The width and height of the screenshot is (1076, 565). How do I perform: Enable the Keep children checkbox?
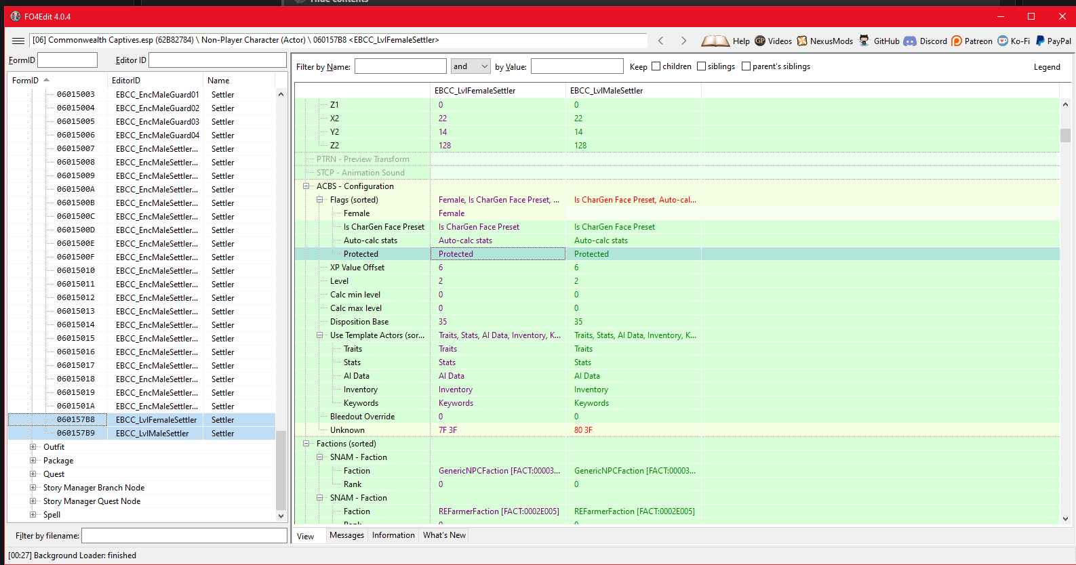coord(656,66)
